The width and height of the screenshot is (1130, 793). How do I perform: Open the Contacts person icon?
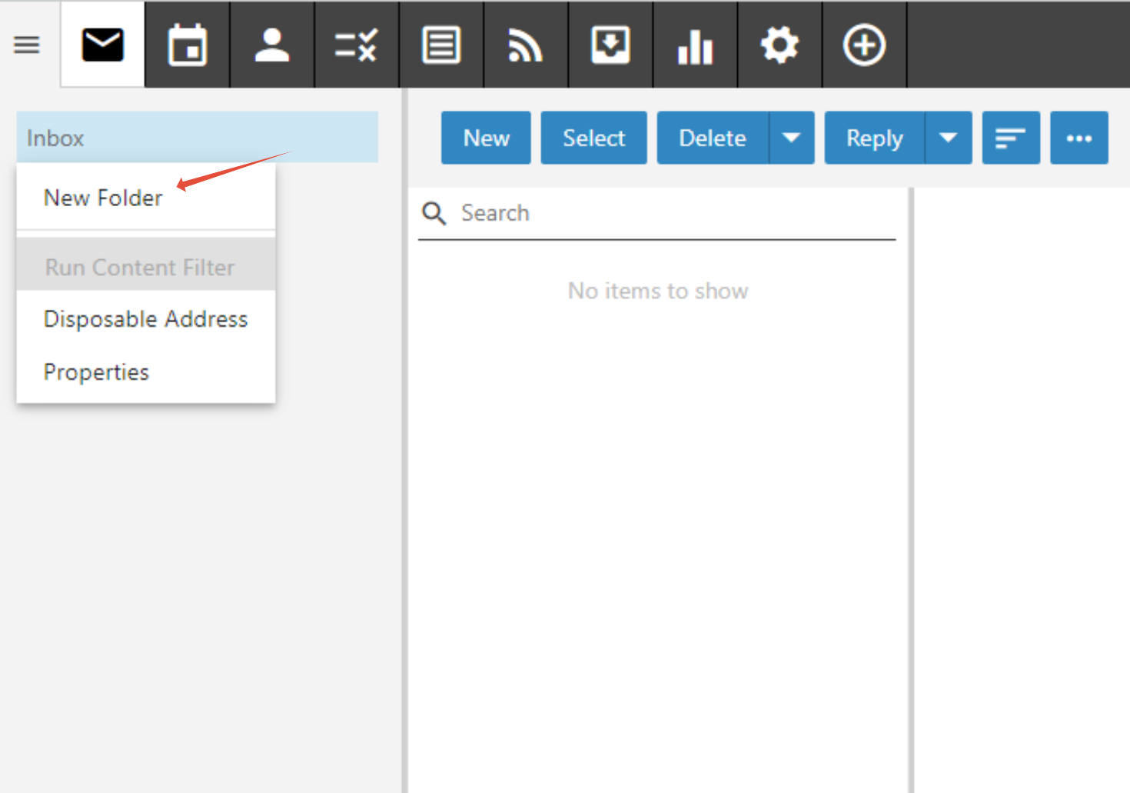(272, 45)
